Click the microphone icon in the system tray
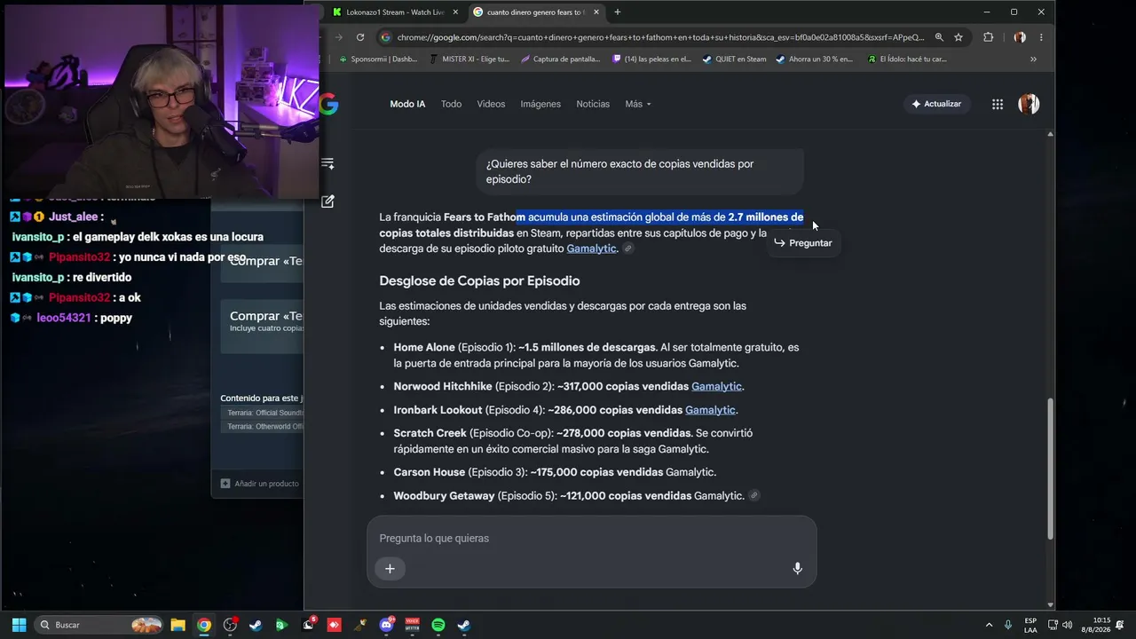1136x639 pixels. pyautogui.click(x=1007, y=625)
